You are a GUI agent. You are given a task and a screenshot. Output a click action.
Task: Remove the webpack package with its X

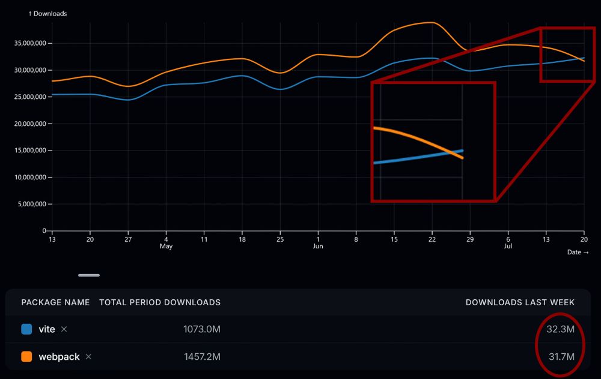[x=88, y=356]
